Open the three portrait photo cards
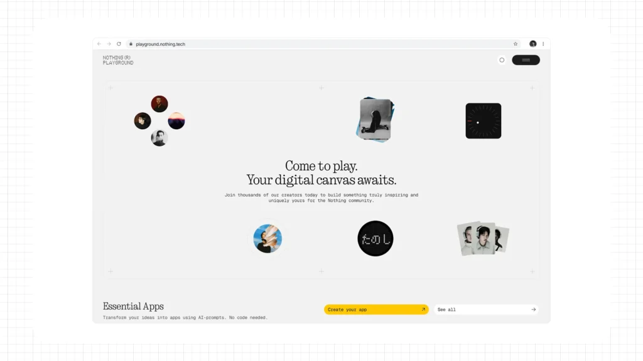 tap(483, 238)
